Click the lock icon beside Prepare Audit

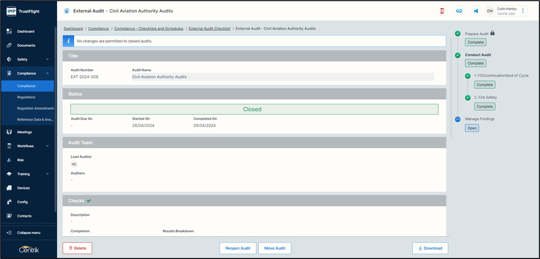493,33
